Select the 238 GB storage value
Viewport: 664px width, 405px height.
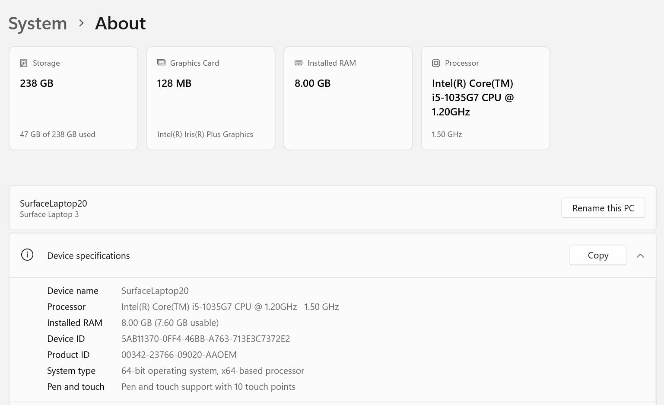coord(37,83)
